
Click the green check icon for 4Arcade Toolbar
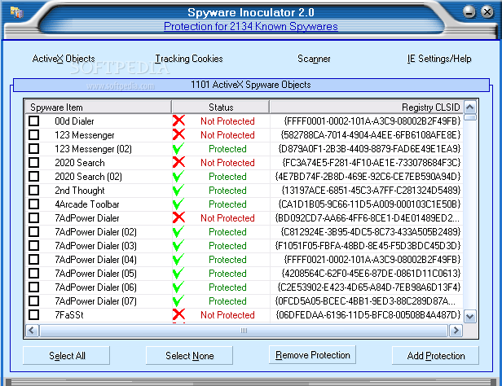[x=178, y=204]
